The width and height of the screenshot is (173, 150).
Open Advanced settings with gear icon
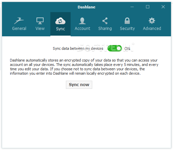(152, 24)
